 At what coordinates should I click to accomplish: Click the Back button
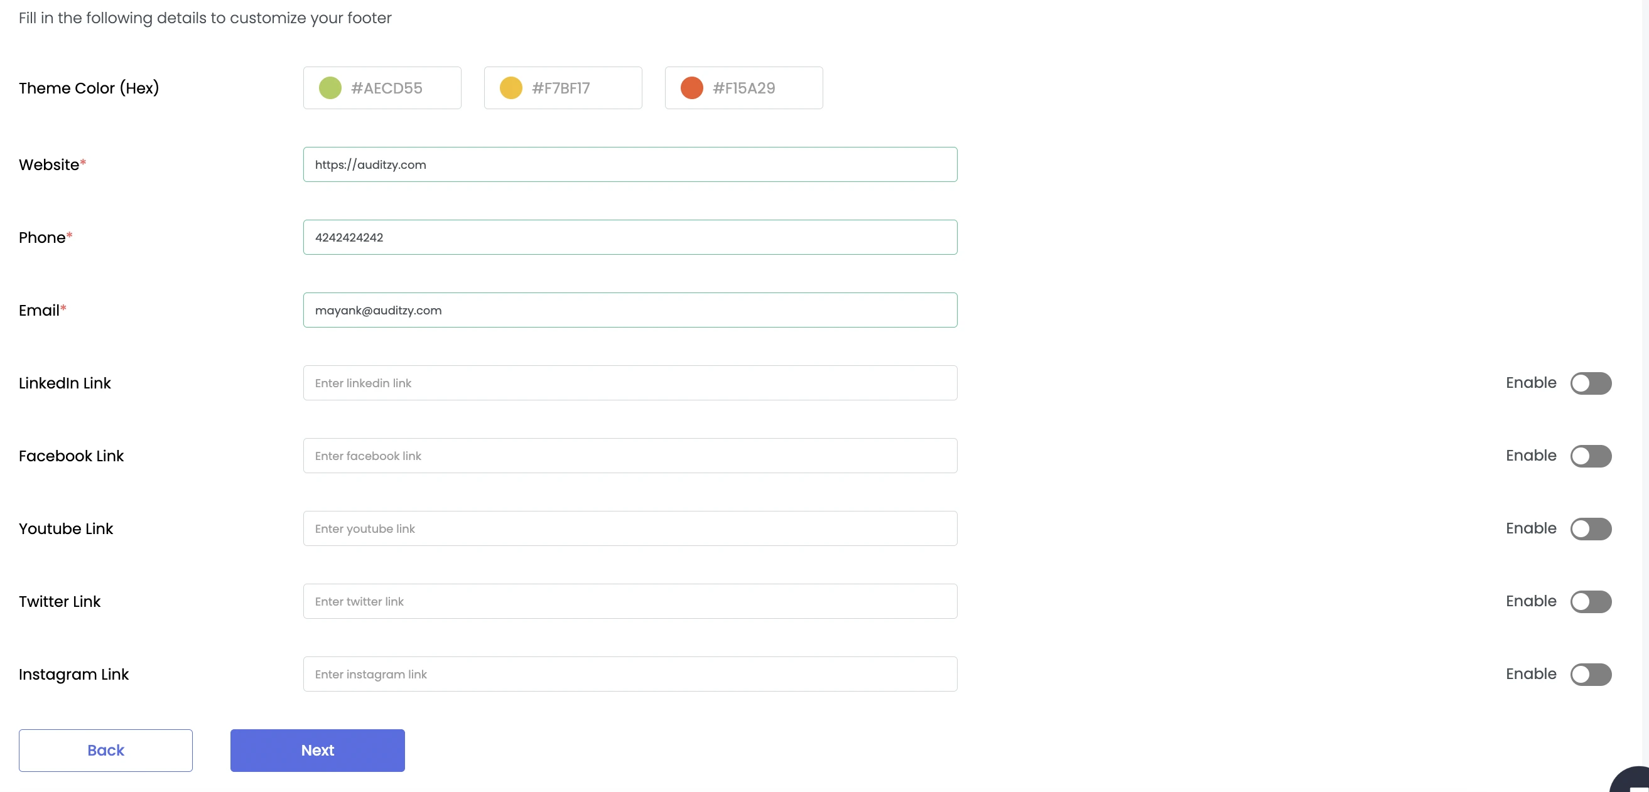click(105, 750)
